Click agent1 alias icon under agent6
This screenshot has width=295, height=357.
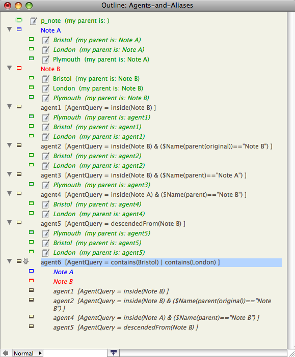point(32,290)
